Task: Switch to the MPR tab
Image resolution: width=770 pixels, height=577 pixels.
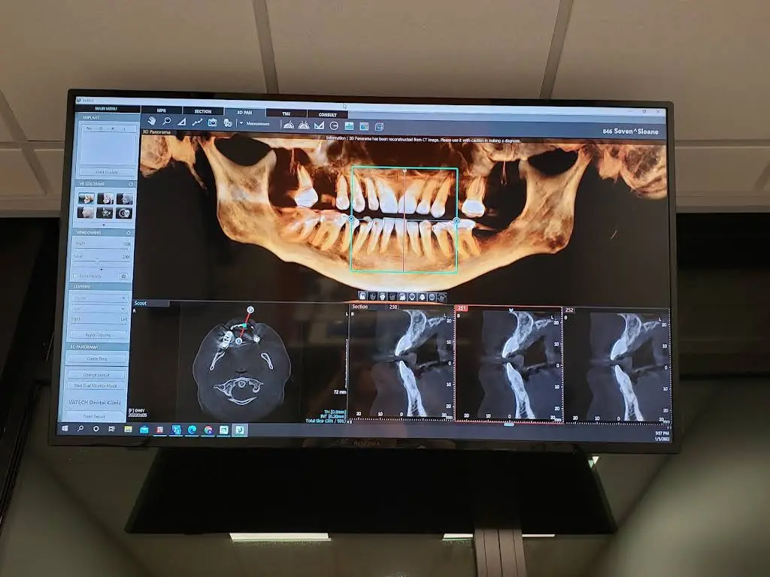Action: tap(162, 111)
